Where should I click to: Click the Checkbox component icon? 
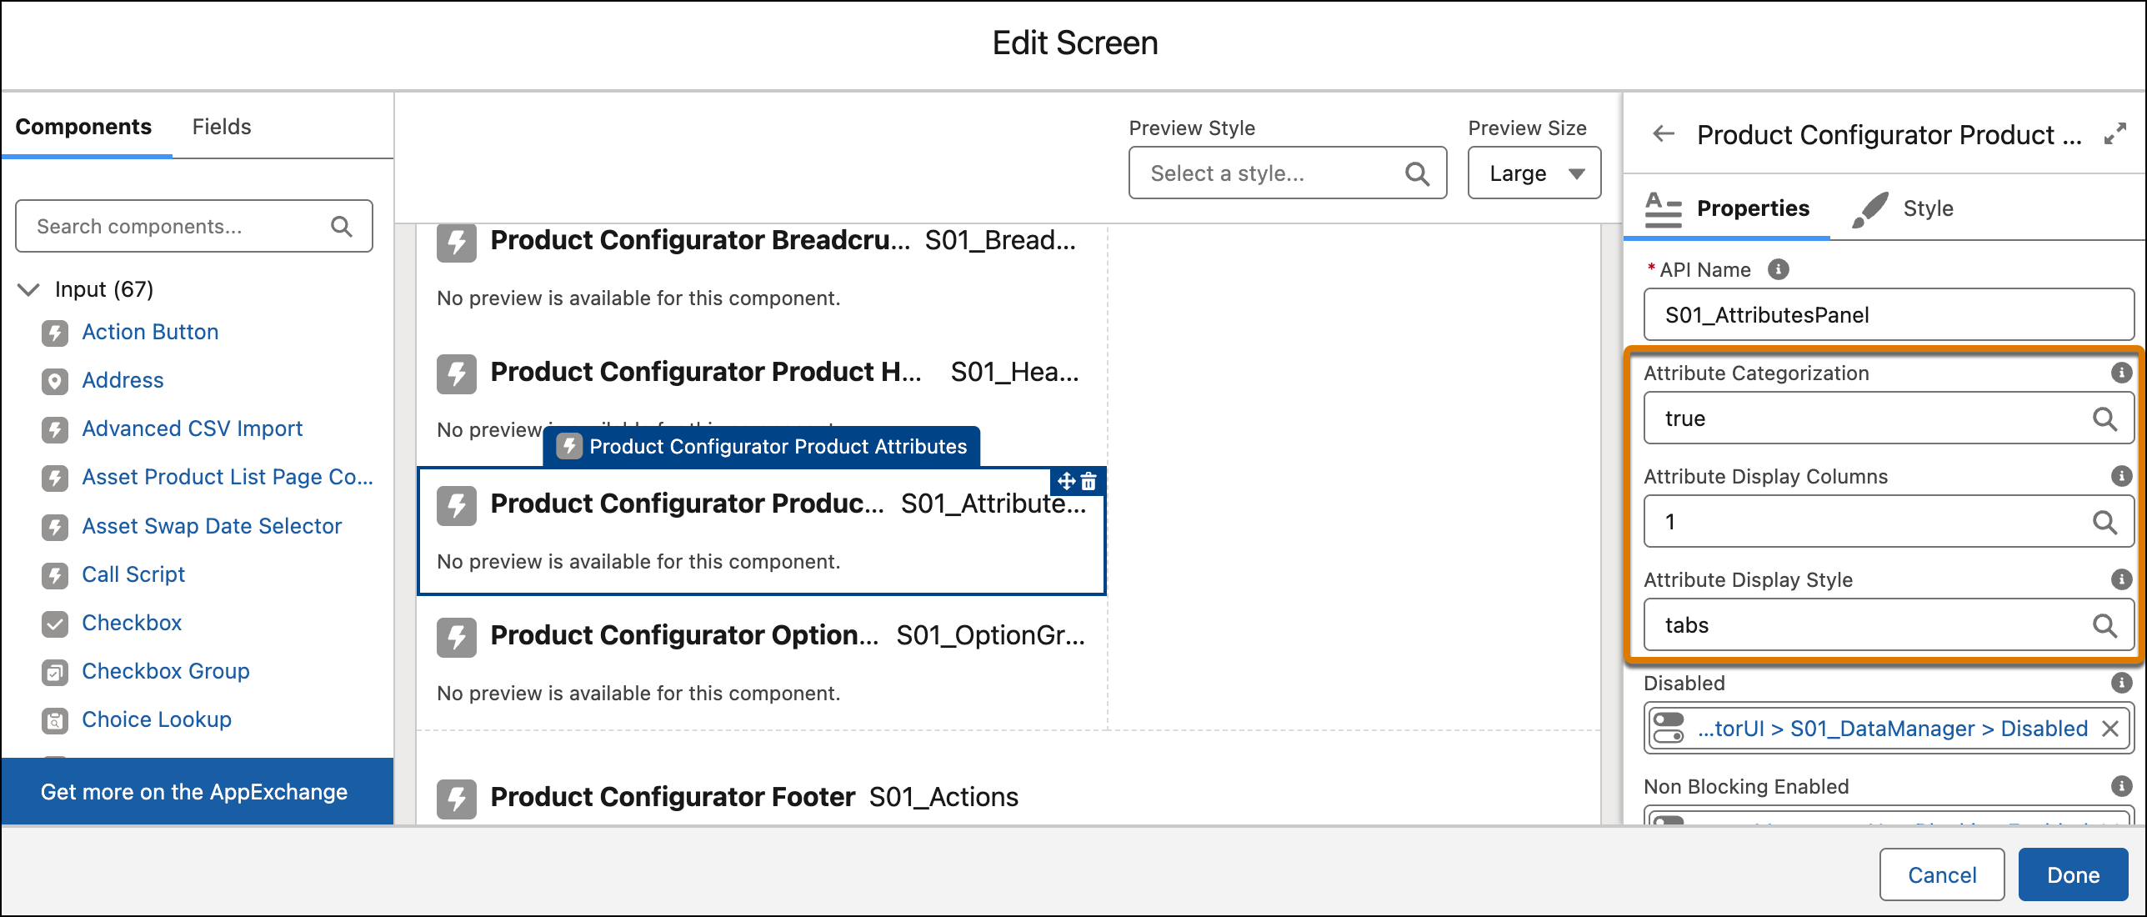[x=55, y=624]
